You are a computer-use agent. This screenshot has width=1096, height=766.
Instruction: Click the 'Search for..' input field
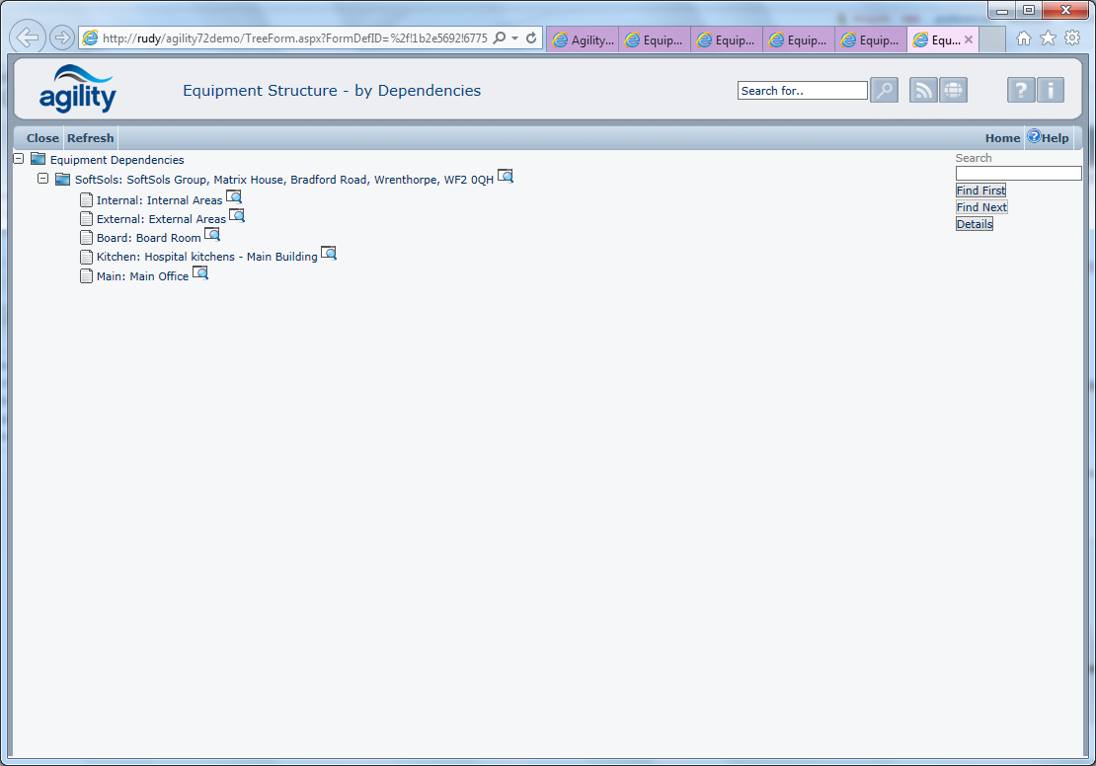(802, 91)
